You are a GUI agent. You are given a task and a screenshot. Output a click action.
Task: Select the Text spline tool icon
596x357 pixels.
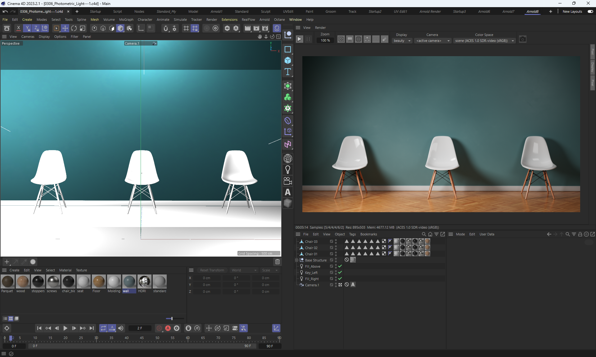[x=288, y=72]
